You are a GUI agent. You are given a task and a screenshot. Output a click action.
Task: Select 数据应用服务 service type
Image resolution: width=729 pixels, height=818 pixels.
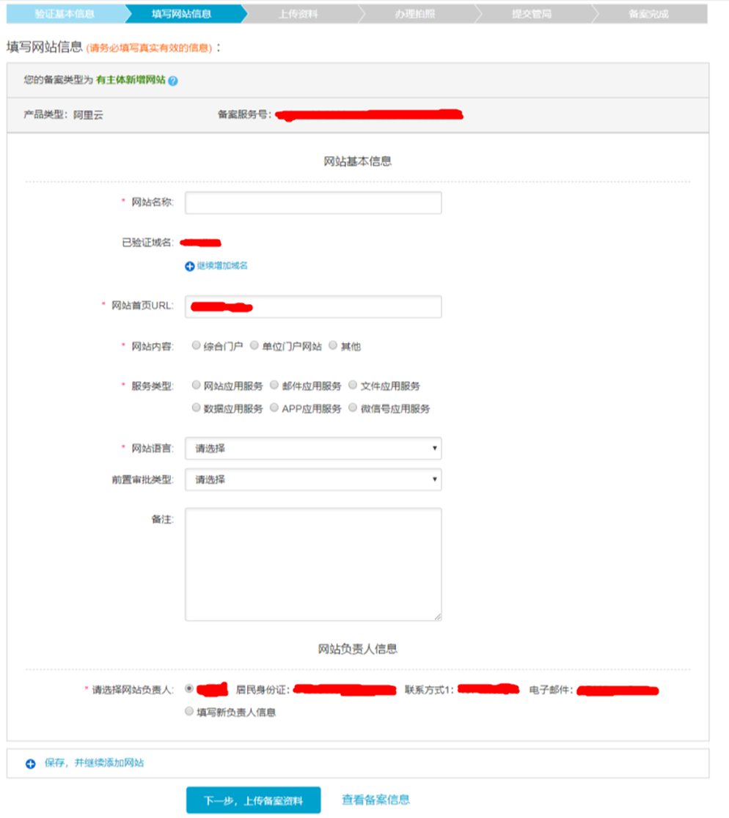coord(197,408)
